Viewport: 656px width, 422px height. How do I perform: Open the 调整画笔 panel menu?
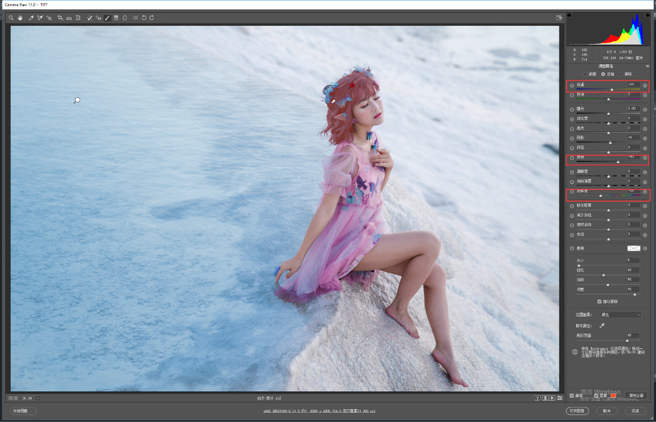click(647, 67)
